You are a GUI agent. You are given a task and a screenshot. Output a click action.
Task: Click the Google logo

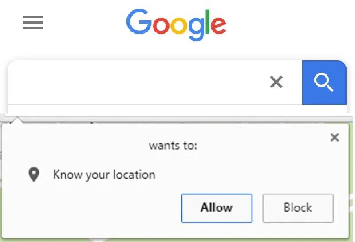(x=176, y=24)
